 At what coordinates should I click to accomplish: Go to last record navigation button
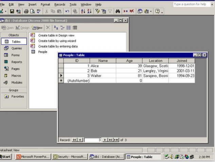(x=110, y=140)
